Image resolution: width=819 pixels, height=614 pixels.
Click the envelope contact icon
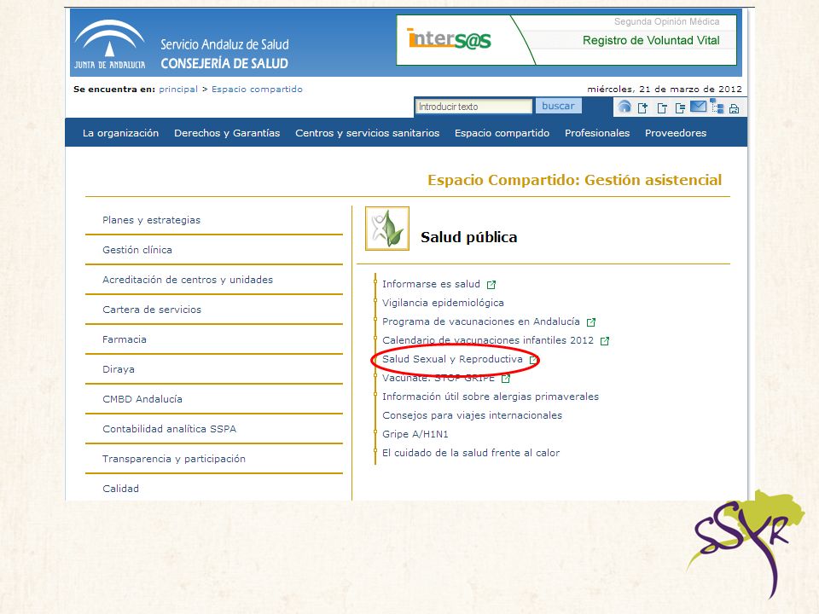(x=699, y=107)
